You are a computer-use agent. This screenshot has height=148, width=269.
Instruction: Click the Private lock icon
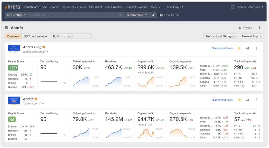tap(240, 28)
